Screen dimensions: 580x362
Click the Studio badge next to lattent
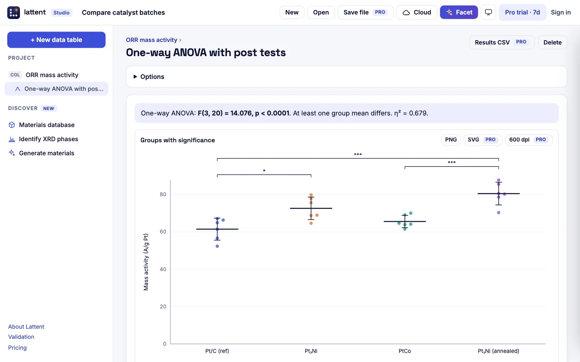[x=61, y=13]
